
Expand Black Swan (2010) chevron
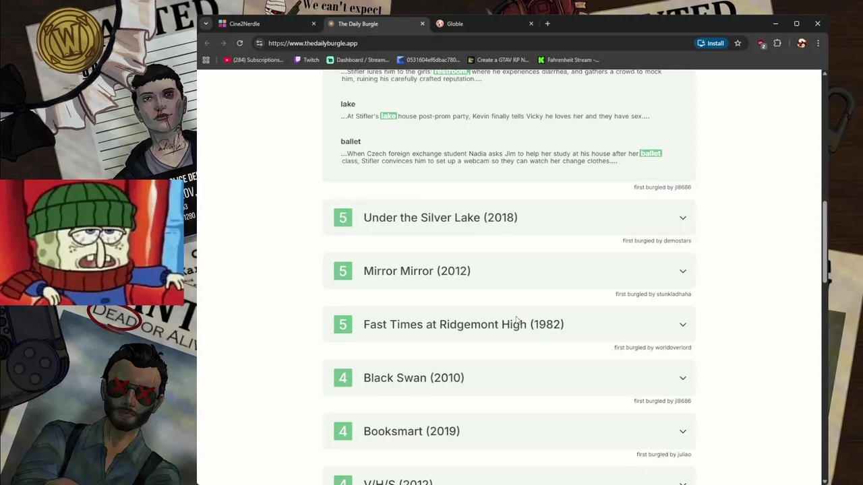click(683, 378)
